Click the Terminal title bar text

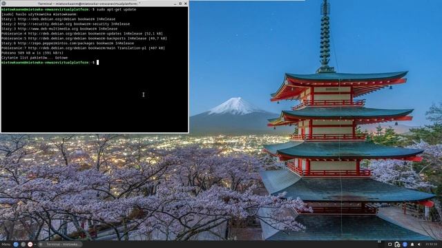[x=89, y=3]
